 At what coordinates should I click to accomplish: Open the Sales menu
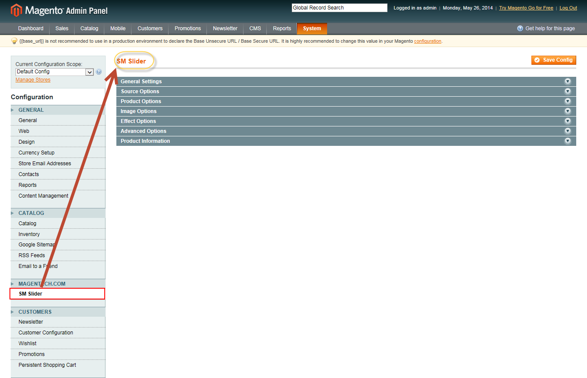pyautogui.click(x=62, y=28)
